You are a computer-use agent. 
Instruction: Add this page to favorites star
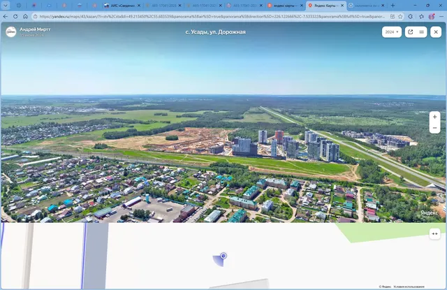pyautogui.click(x=400, y=17)
